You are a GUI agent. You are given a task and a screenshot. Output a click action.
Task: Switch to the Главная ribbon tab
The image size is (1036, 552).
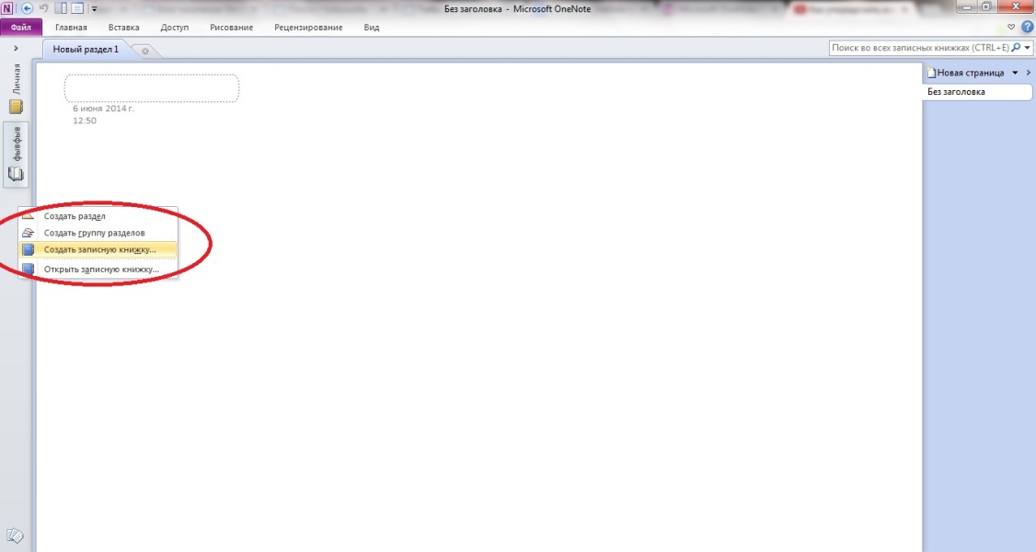tap(71, 27)
